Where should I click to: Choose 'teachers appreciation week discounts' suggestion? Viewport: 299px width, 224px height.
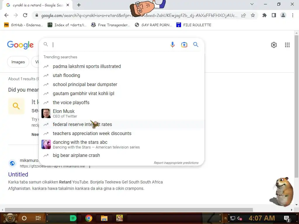[121, 133]
